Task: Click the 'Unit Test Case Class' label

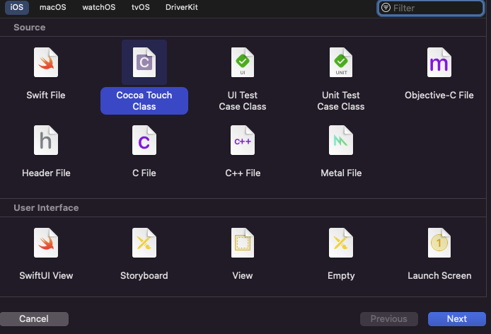Action: click(341, 101)
